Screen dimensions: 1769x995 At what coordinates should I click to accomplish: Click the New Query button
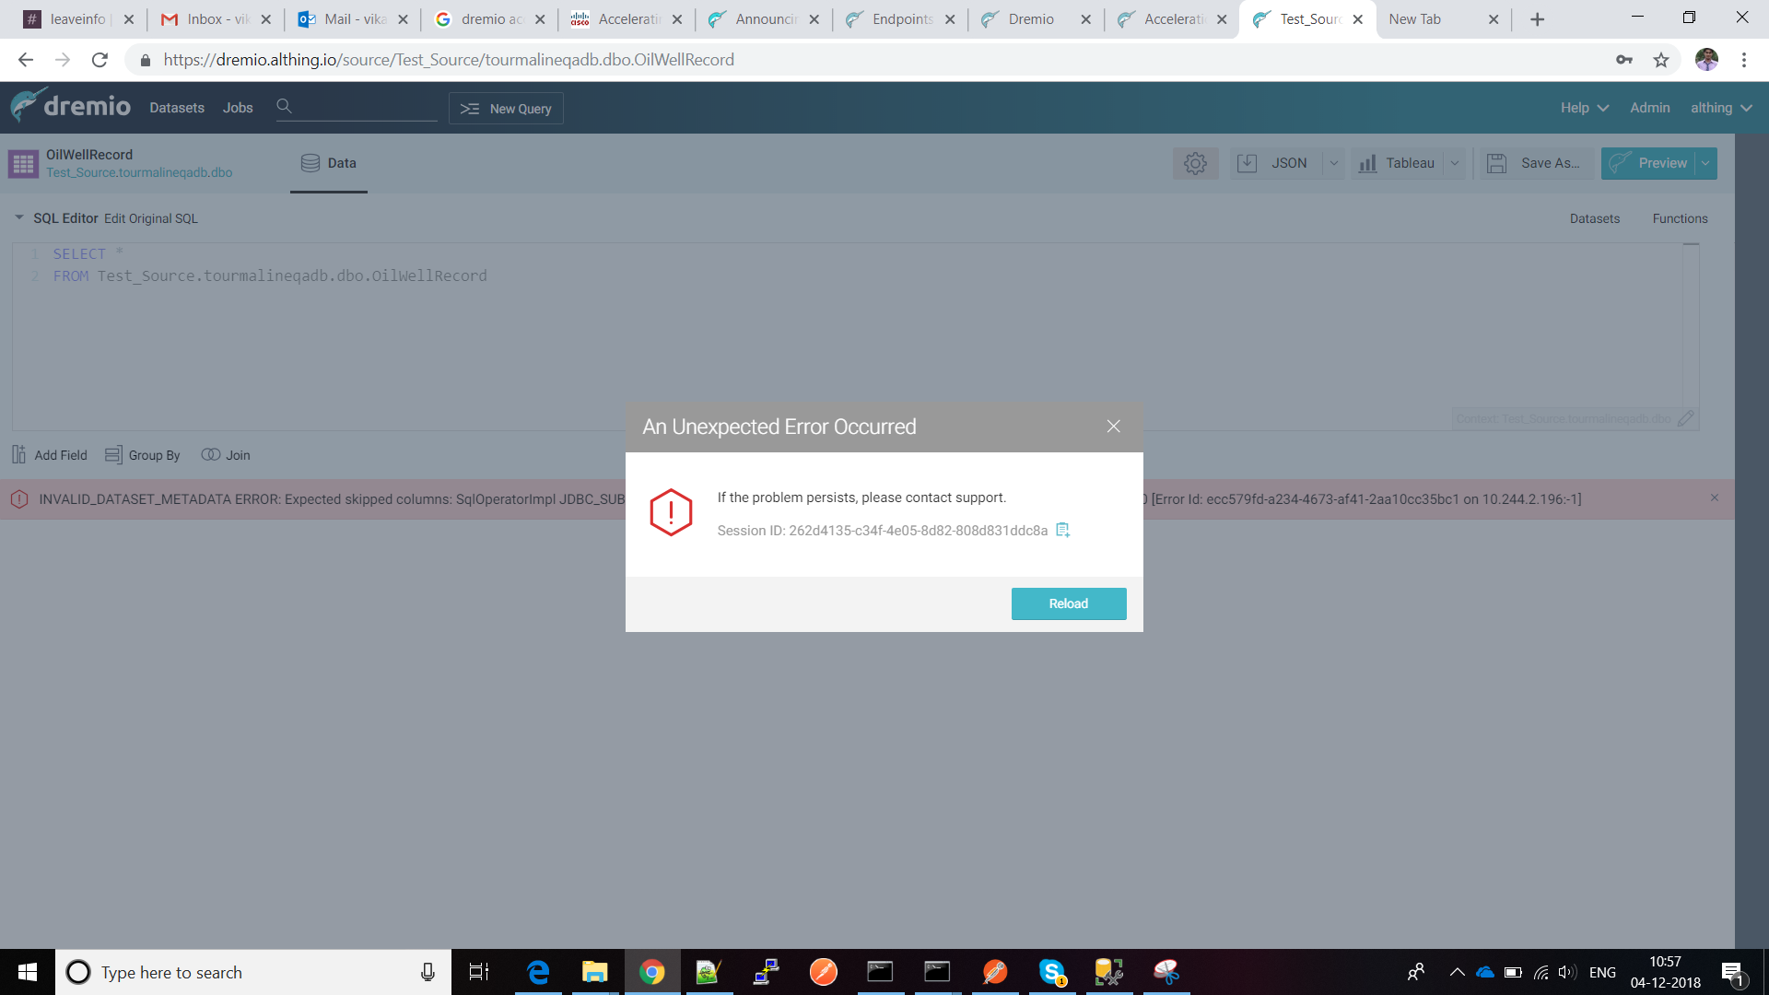coord(506,108)
